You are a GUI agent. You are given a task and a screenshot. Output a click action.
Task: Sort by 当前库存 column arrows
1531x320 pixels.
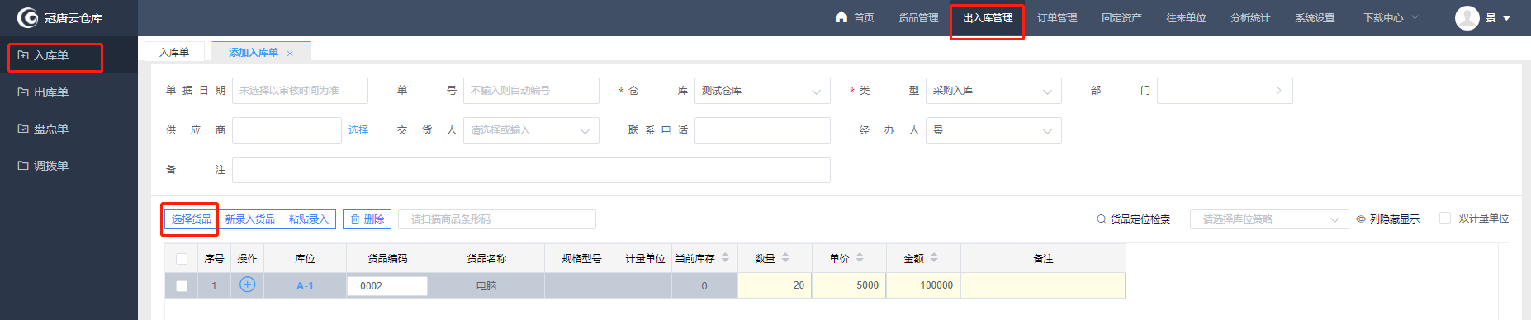pyautogui.click(x=725, y=258)
